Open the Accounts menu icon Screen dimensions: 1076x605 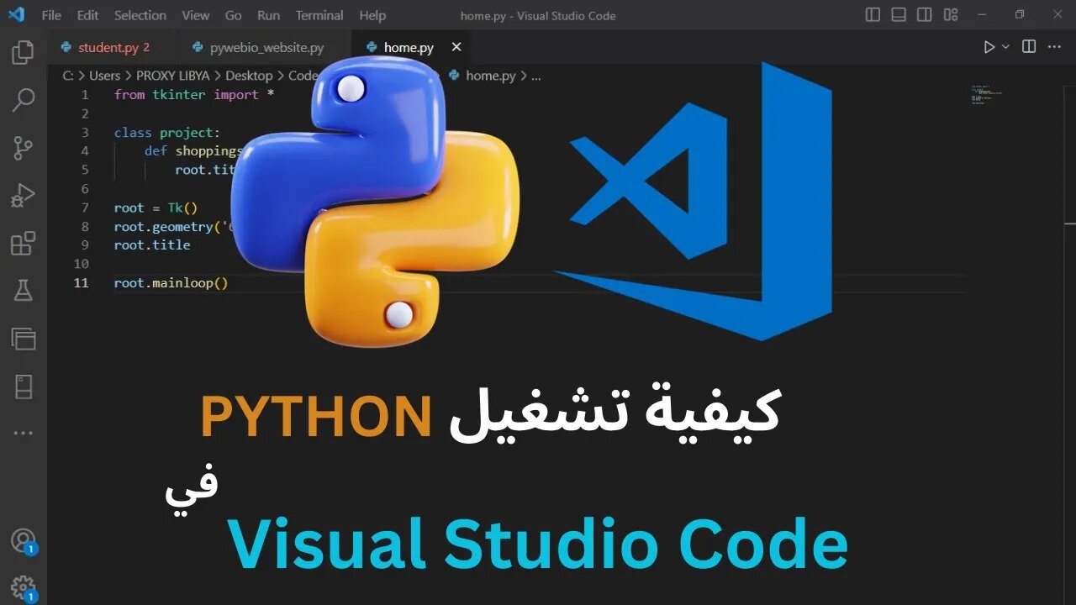click(23, 540)
